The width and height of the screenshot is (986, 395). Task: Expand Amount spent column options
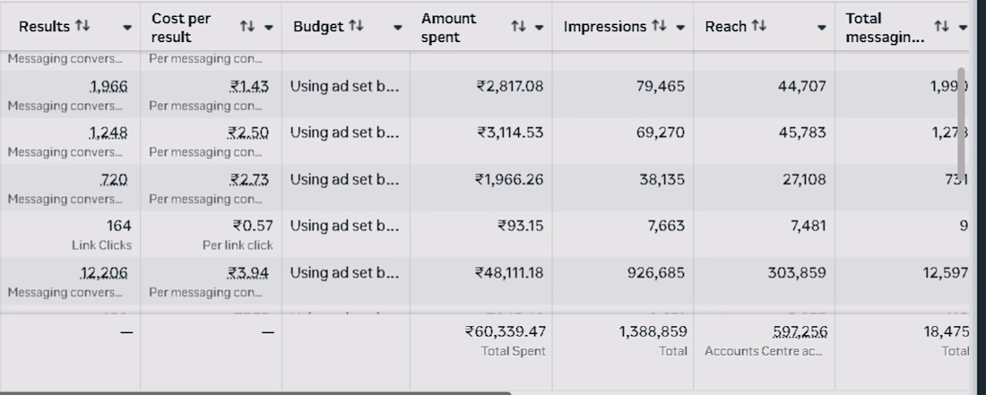(539, 28)
